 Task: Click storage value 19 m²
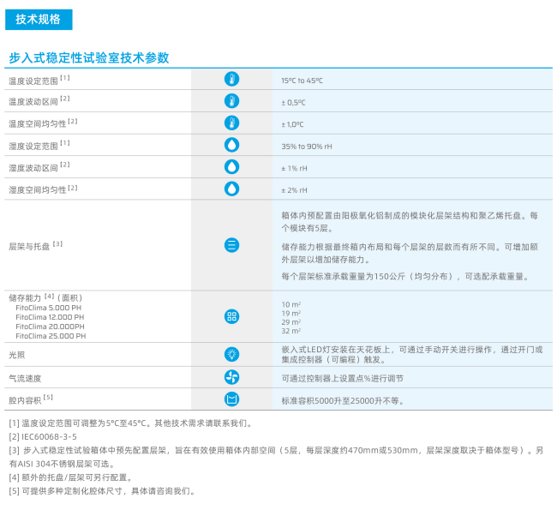pyautogui.click(x=291, y=314)
